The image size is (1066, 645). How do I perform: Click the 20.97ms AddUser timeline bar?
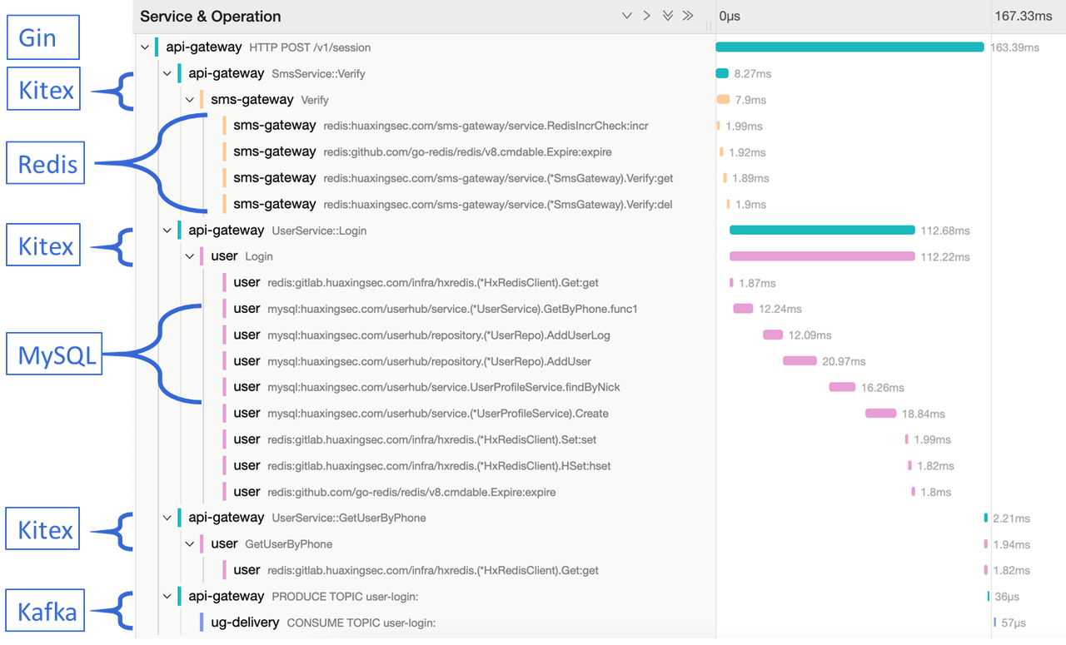(x=799, y=361)
